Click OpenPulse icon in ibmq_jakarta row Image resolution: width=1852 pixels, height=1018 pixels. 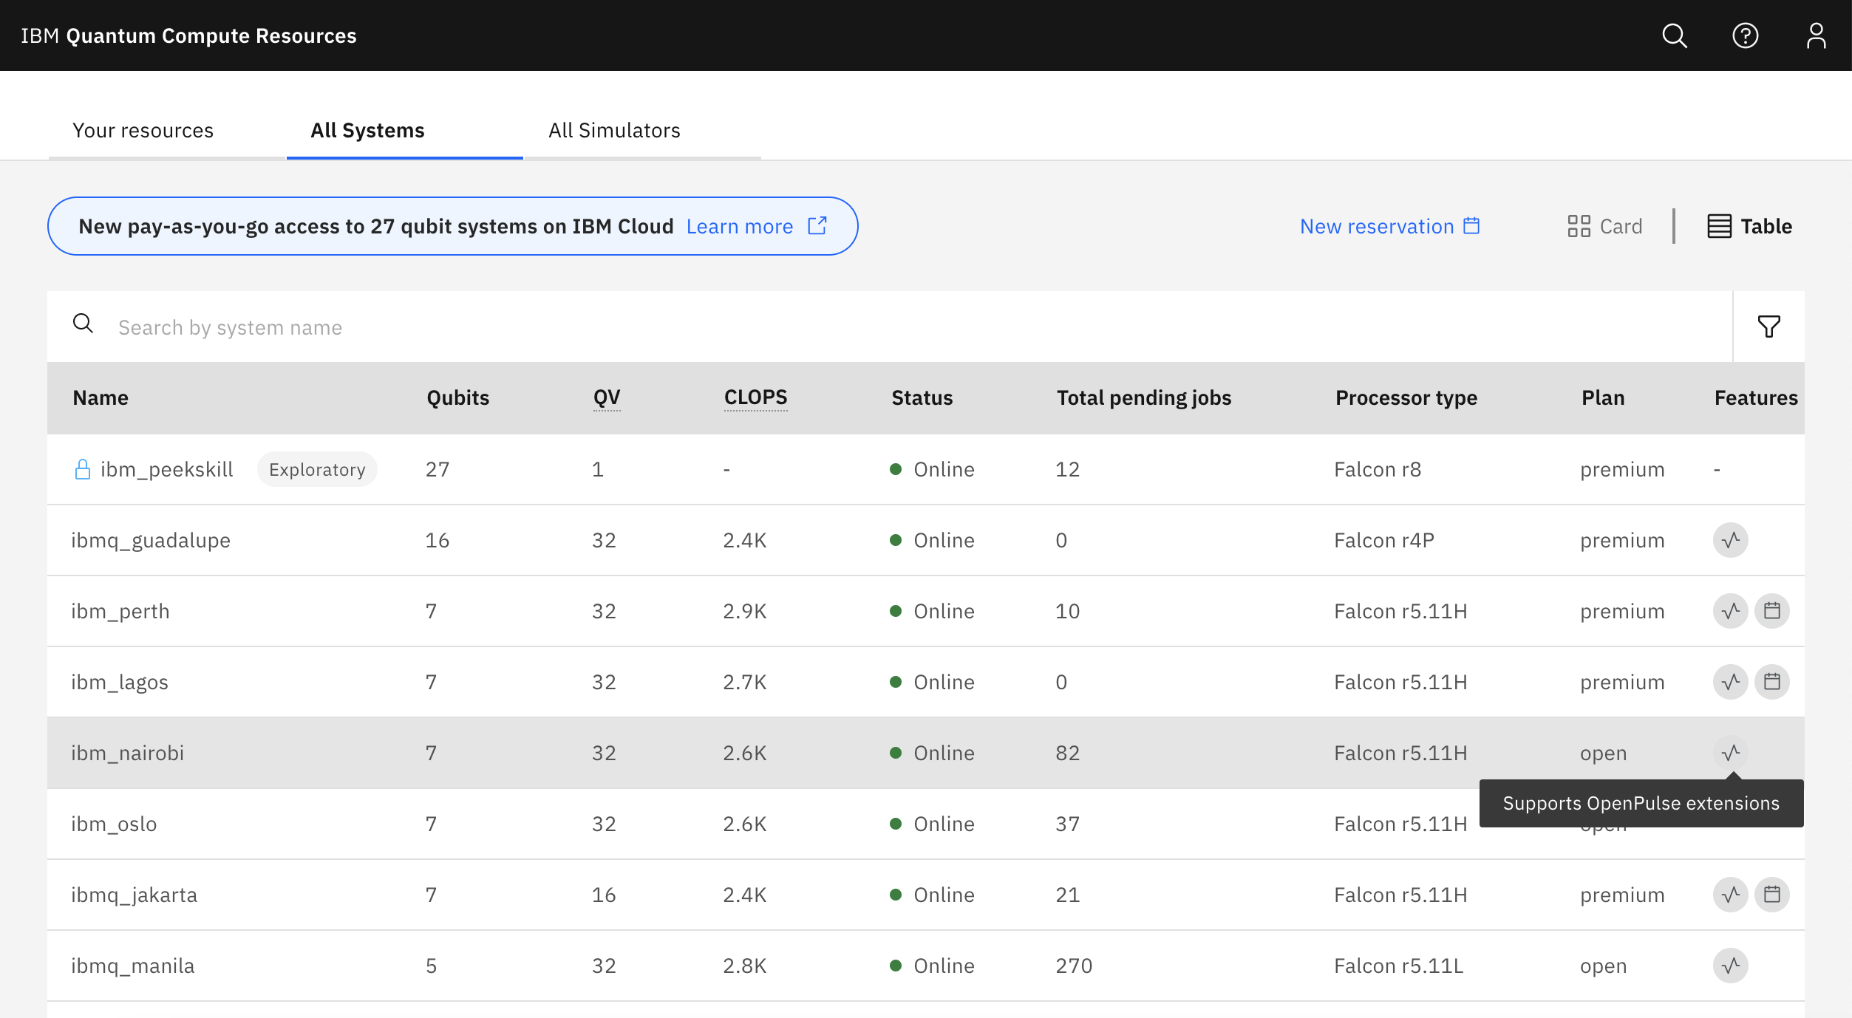[x=1731, y=895]
